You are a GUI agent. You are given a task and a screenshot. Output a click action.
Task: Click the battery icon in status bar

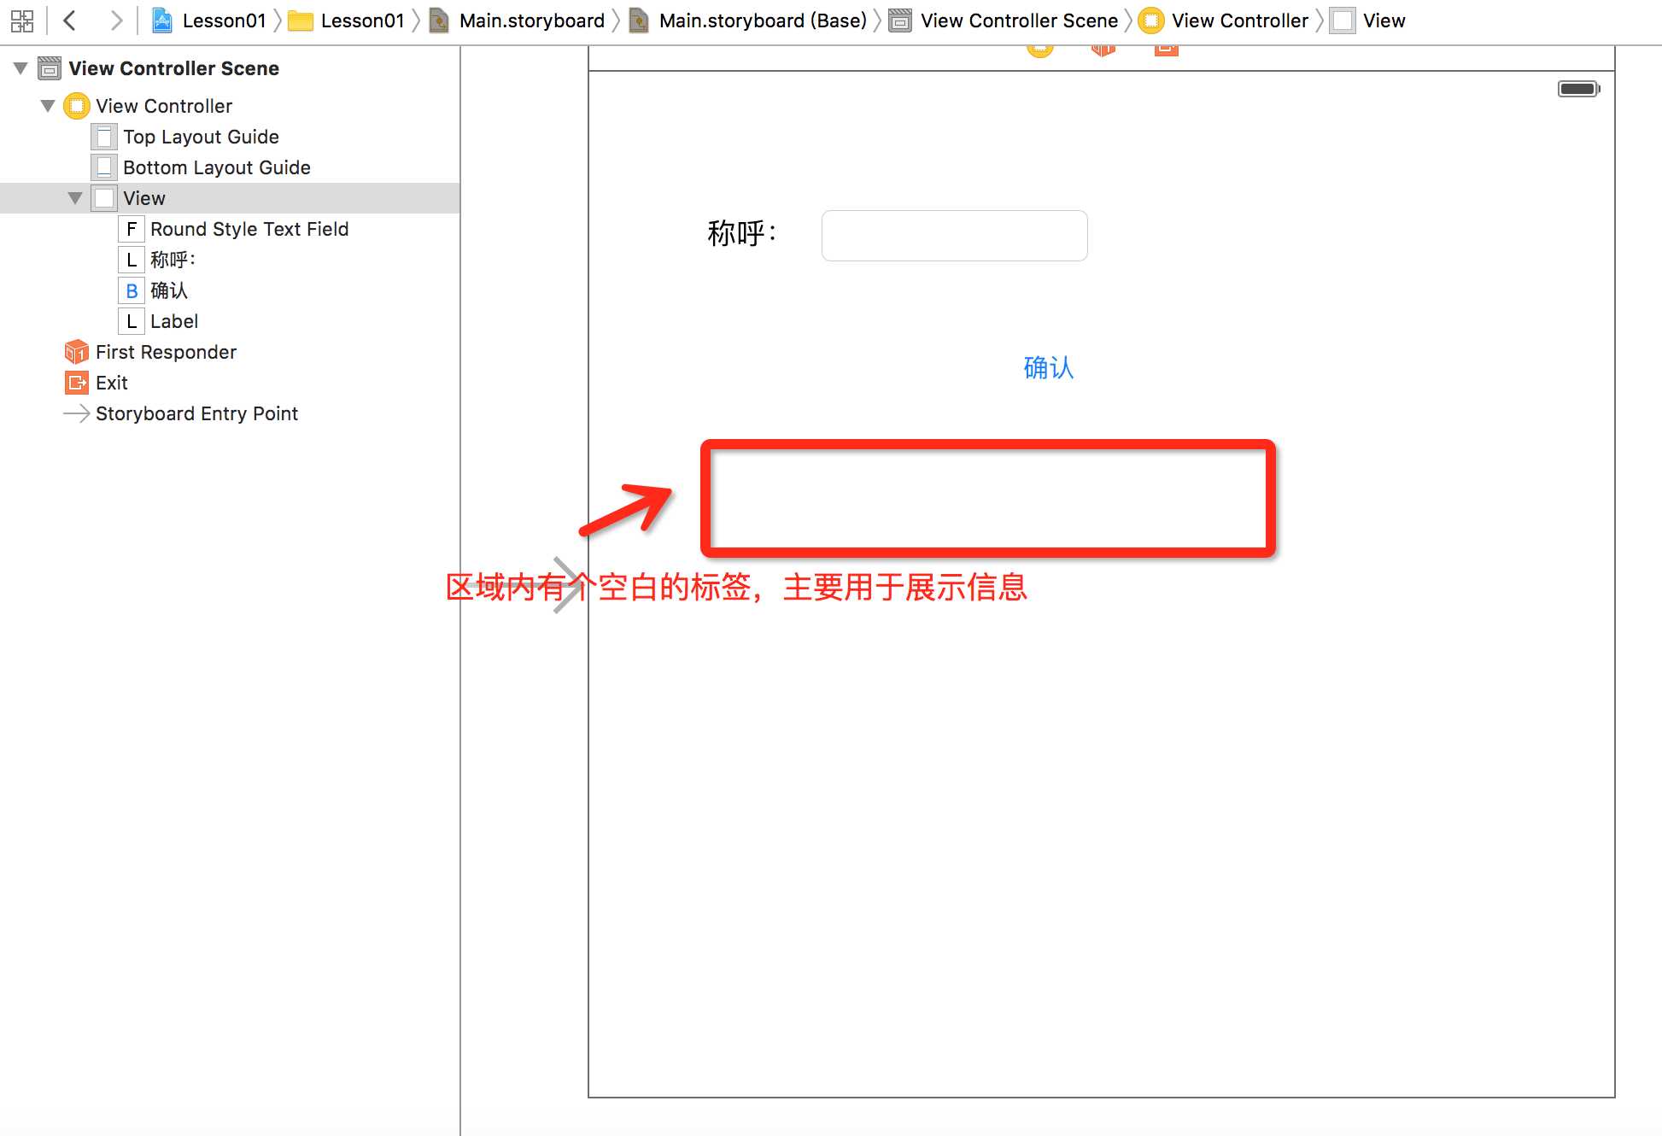(x=1577, y=89)
